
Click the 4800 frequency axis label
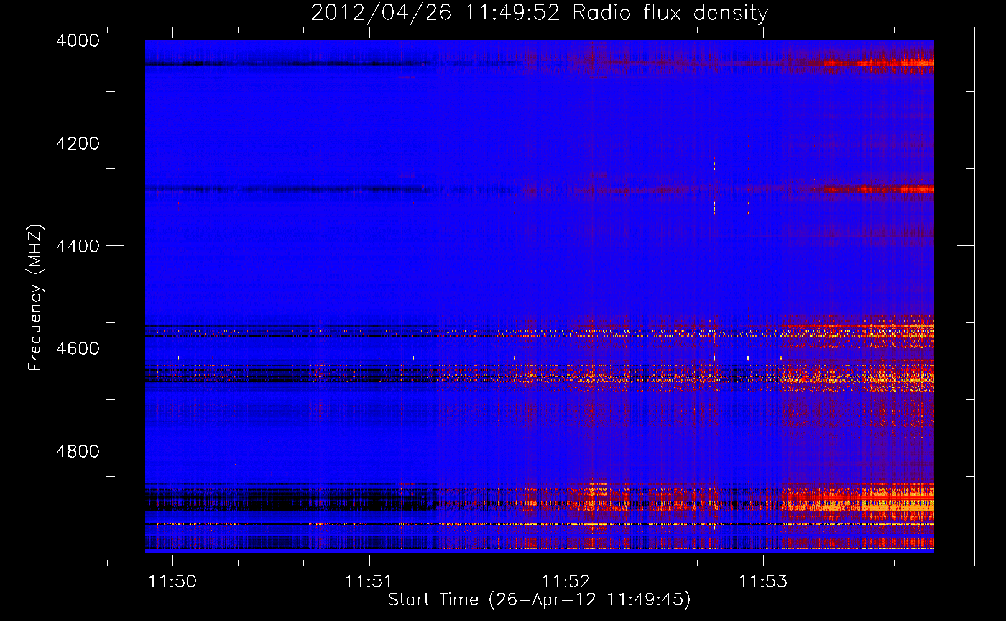pyautogui.click(x=78, y=451)
